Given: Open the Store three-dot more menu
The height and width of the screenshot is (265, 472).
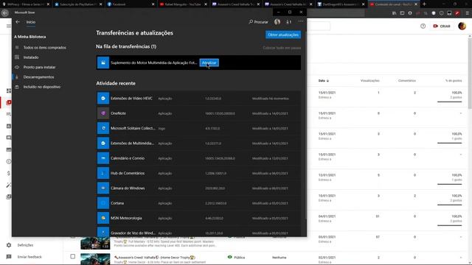Looking at the screenshot, I should tap(301, 21).
